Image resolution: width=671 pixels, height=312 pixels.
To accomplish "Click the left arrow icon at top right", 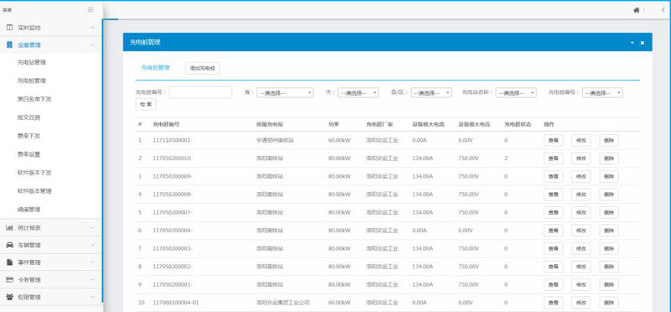I will pyautogui.click(x=663, y=10).
